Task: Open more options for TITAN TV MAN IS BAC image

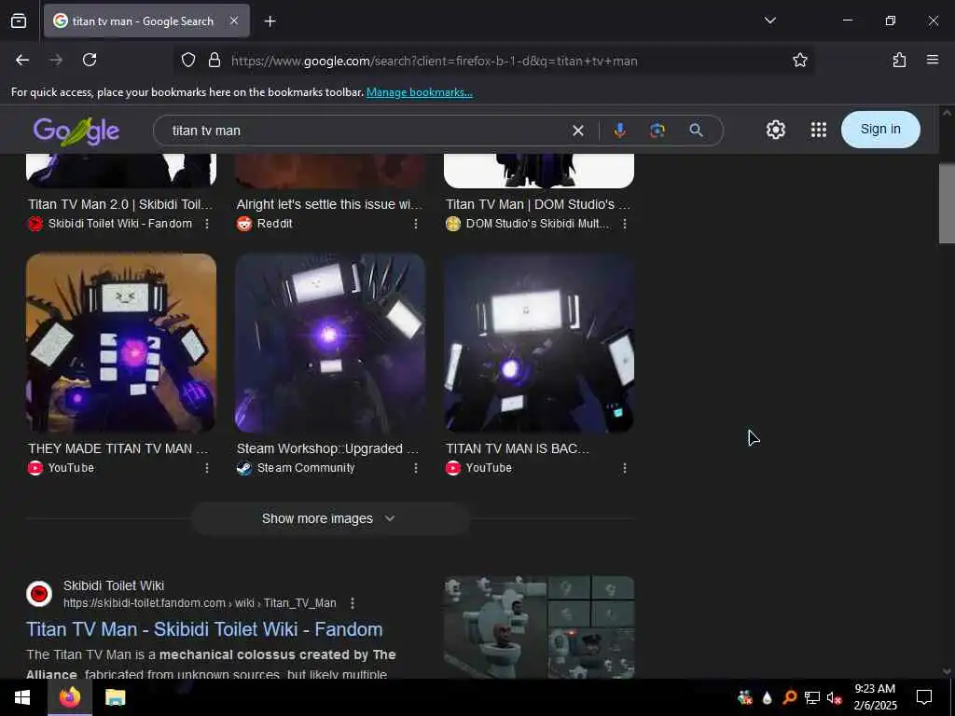Action: click(x=624, y=468)
